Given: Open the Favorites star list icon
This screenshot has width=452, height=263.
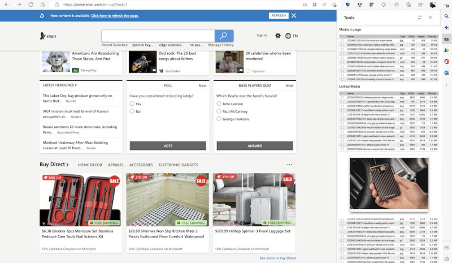Looking at the screenshot, I should (397, 5).
